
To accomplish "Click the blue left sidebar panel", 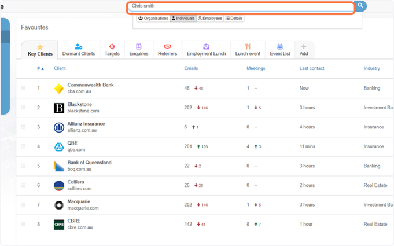I will coord(5,66).
